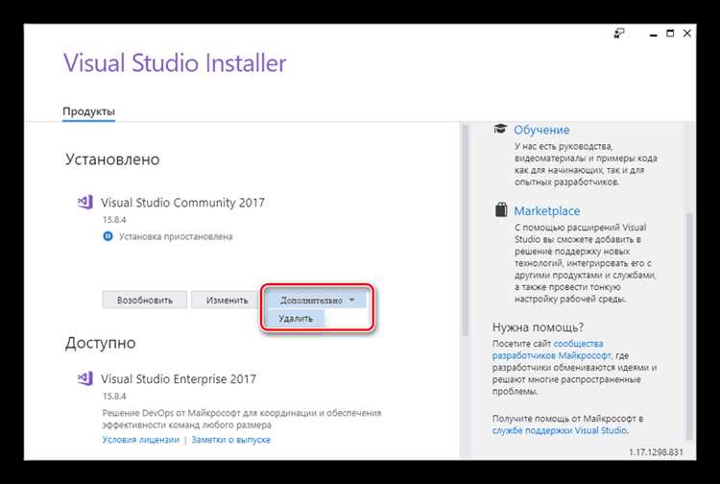The height and width of the screenshot is (484, 720).
Task: Open службе поддержки Visual Studio link
Action: pos(560,430)
